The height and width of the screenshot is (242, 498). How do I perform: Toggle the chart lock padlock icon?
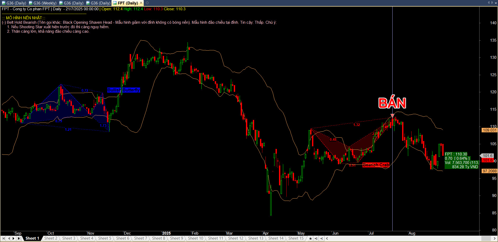tap(310, 238)
